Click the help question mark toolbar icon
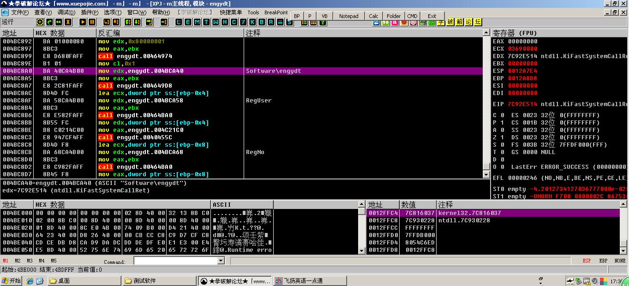 coord(323,22)
